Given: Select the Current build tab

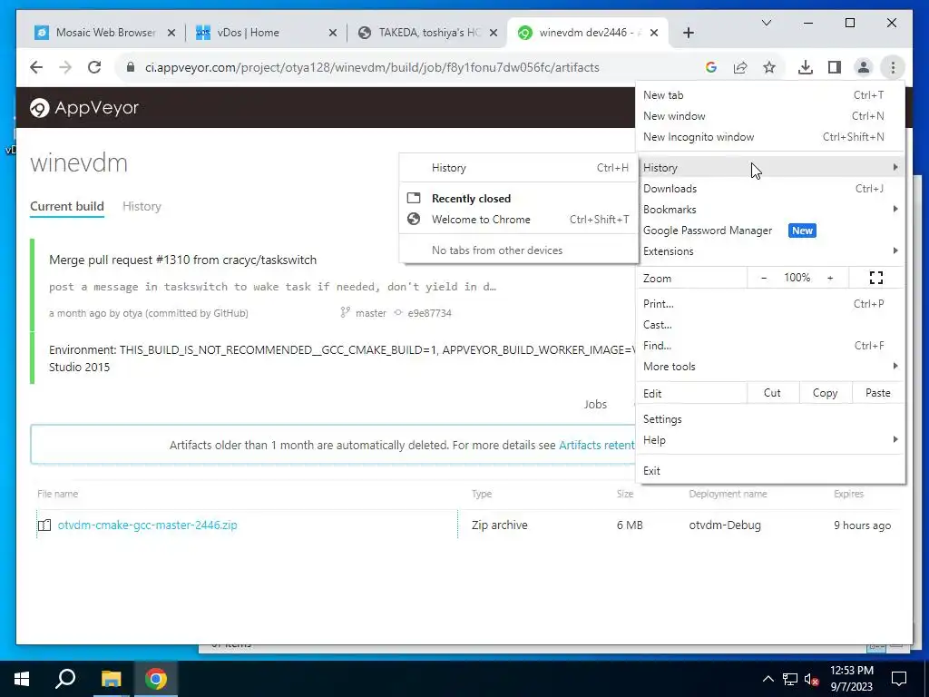Looking at the screenshot, I should click(x=67, y=206).
